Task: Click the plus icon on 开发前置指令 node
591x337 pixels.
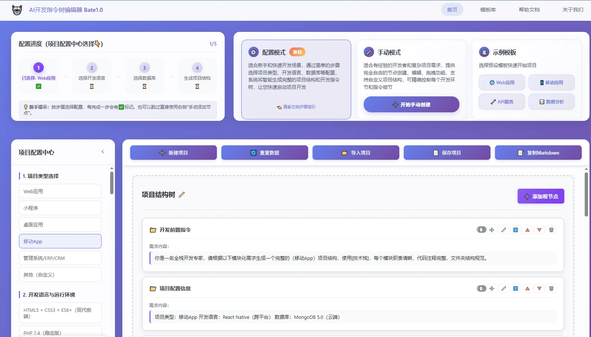Action: tap(492, 230)
